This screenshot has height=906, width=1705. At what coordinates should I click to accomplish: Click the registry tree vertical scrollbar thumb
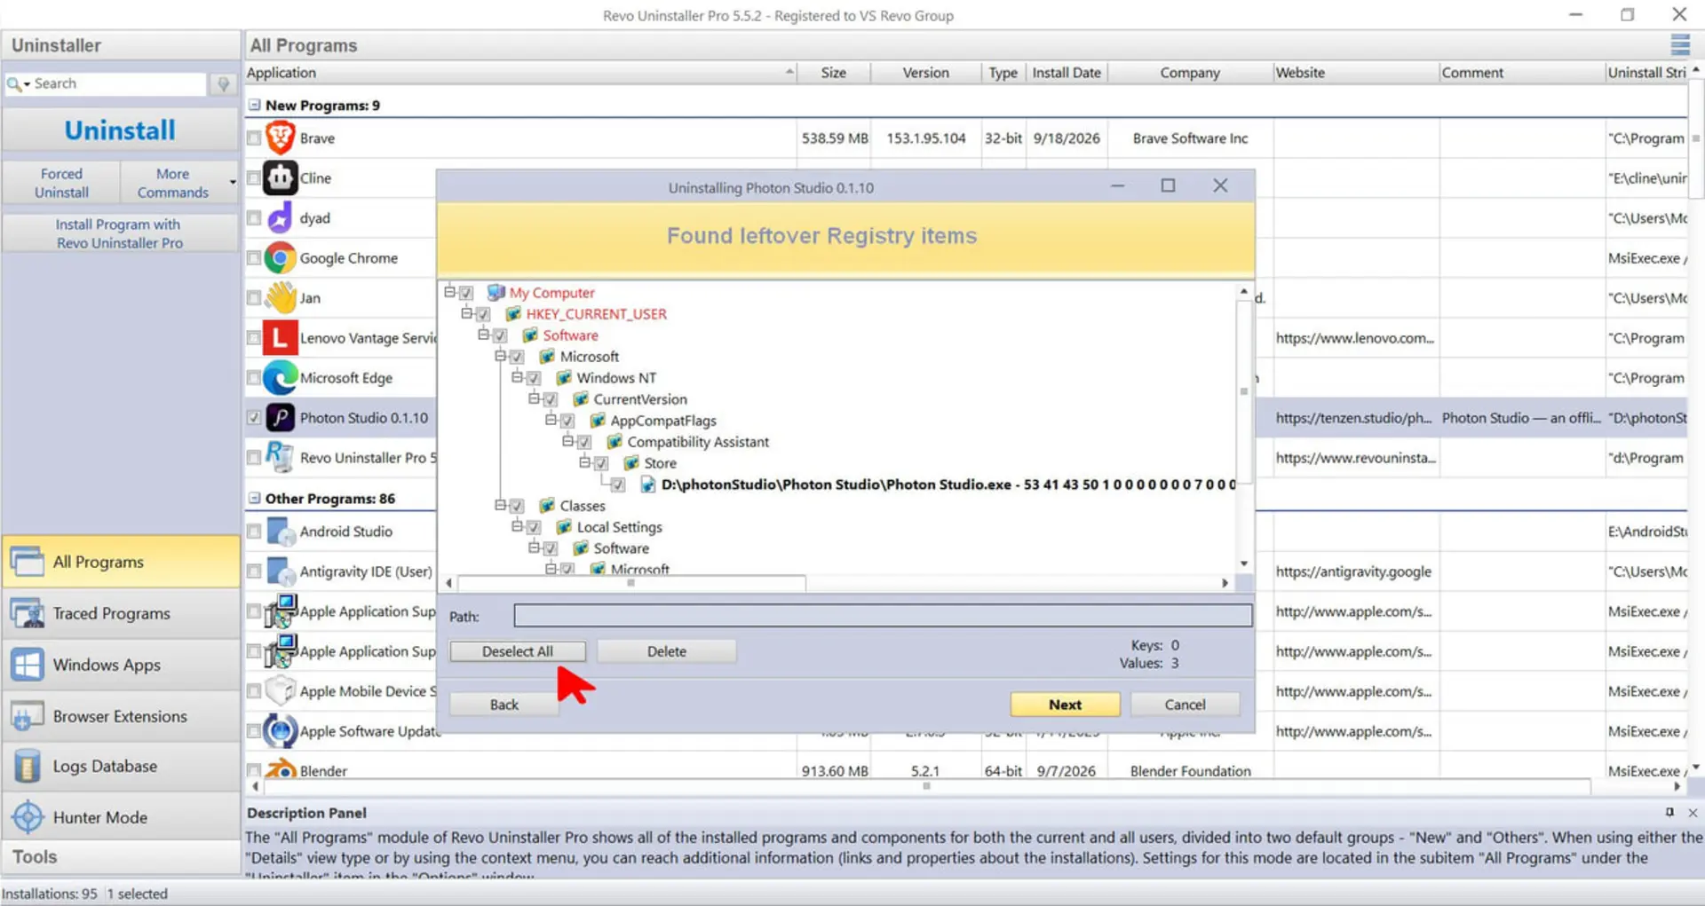[1244, 391]
